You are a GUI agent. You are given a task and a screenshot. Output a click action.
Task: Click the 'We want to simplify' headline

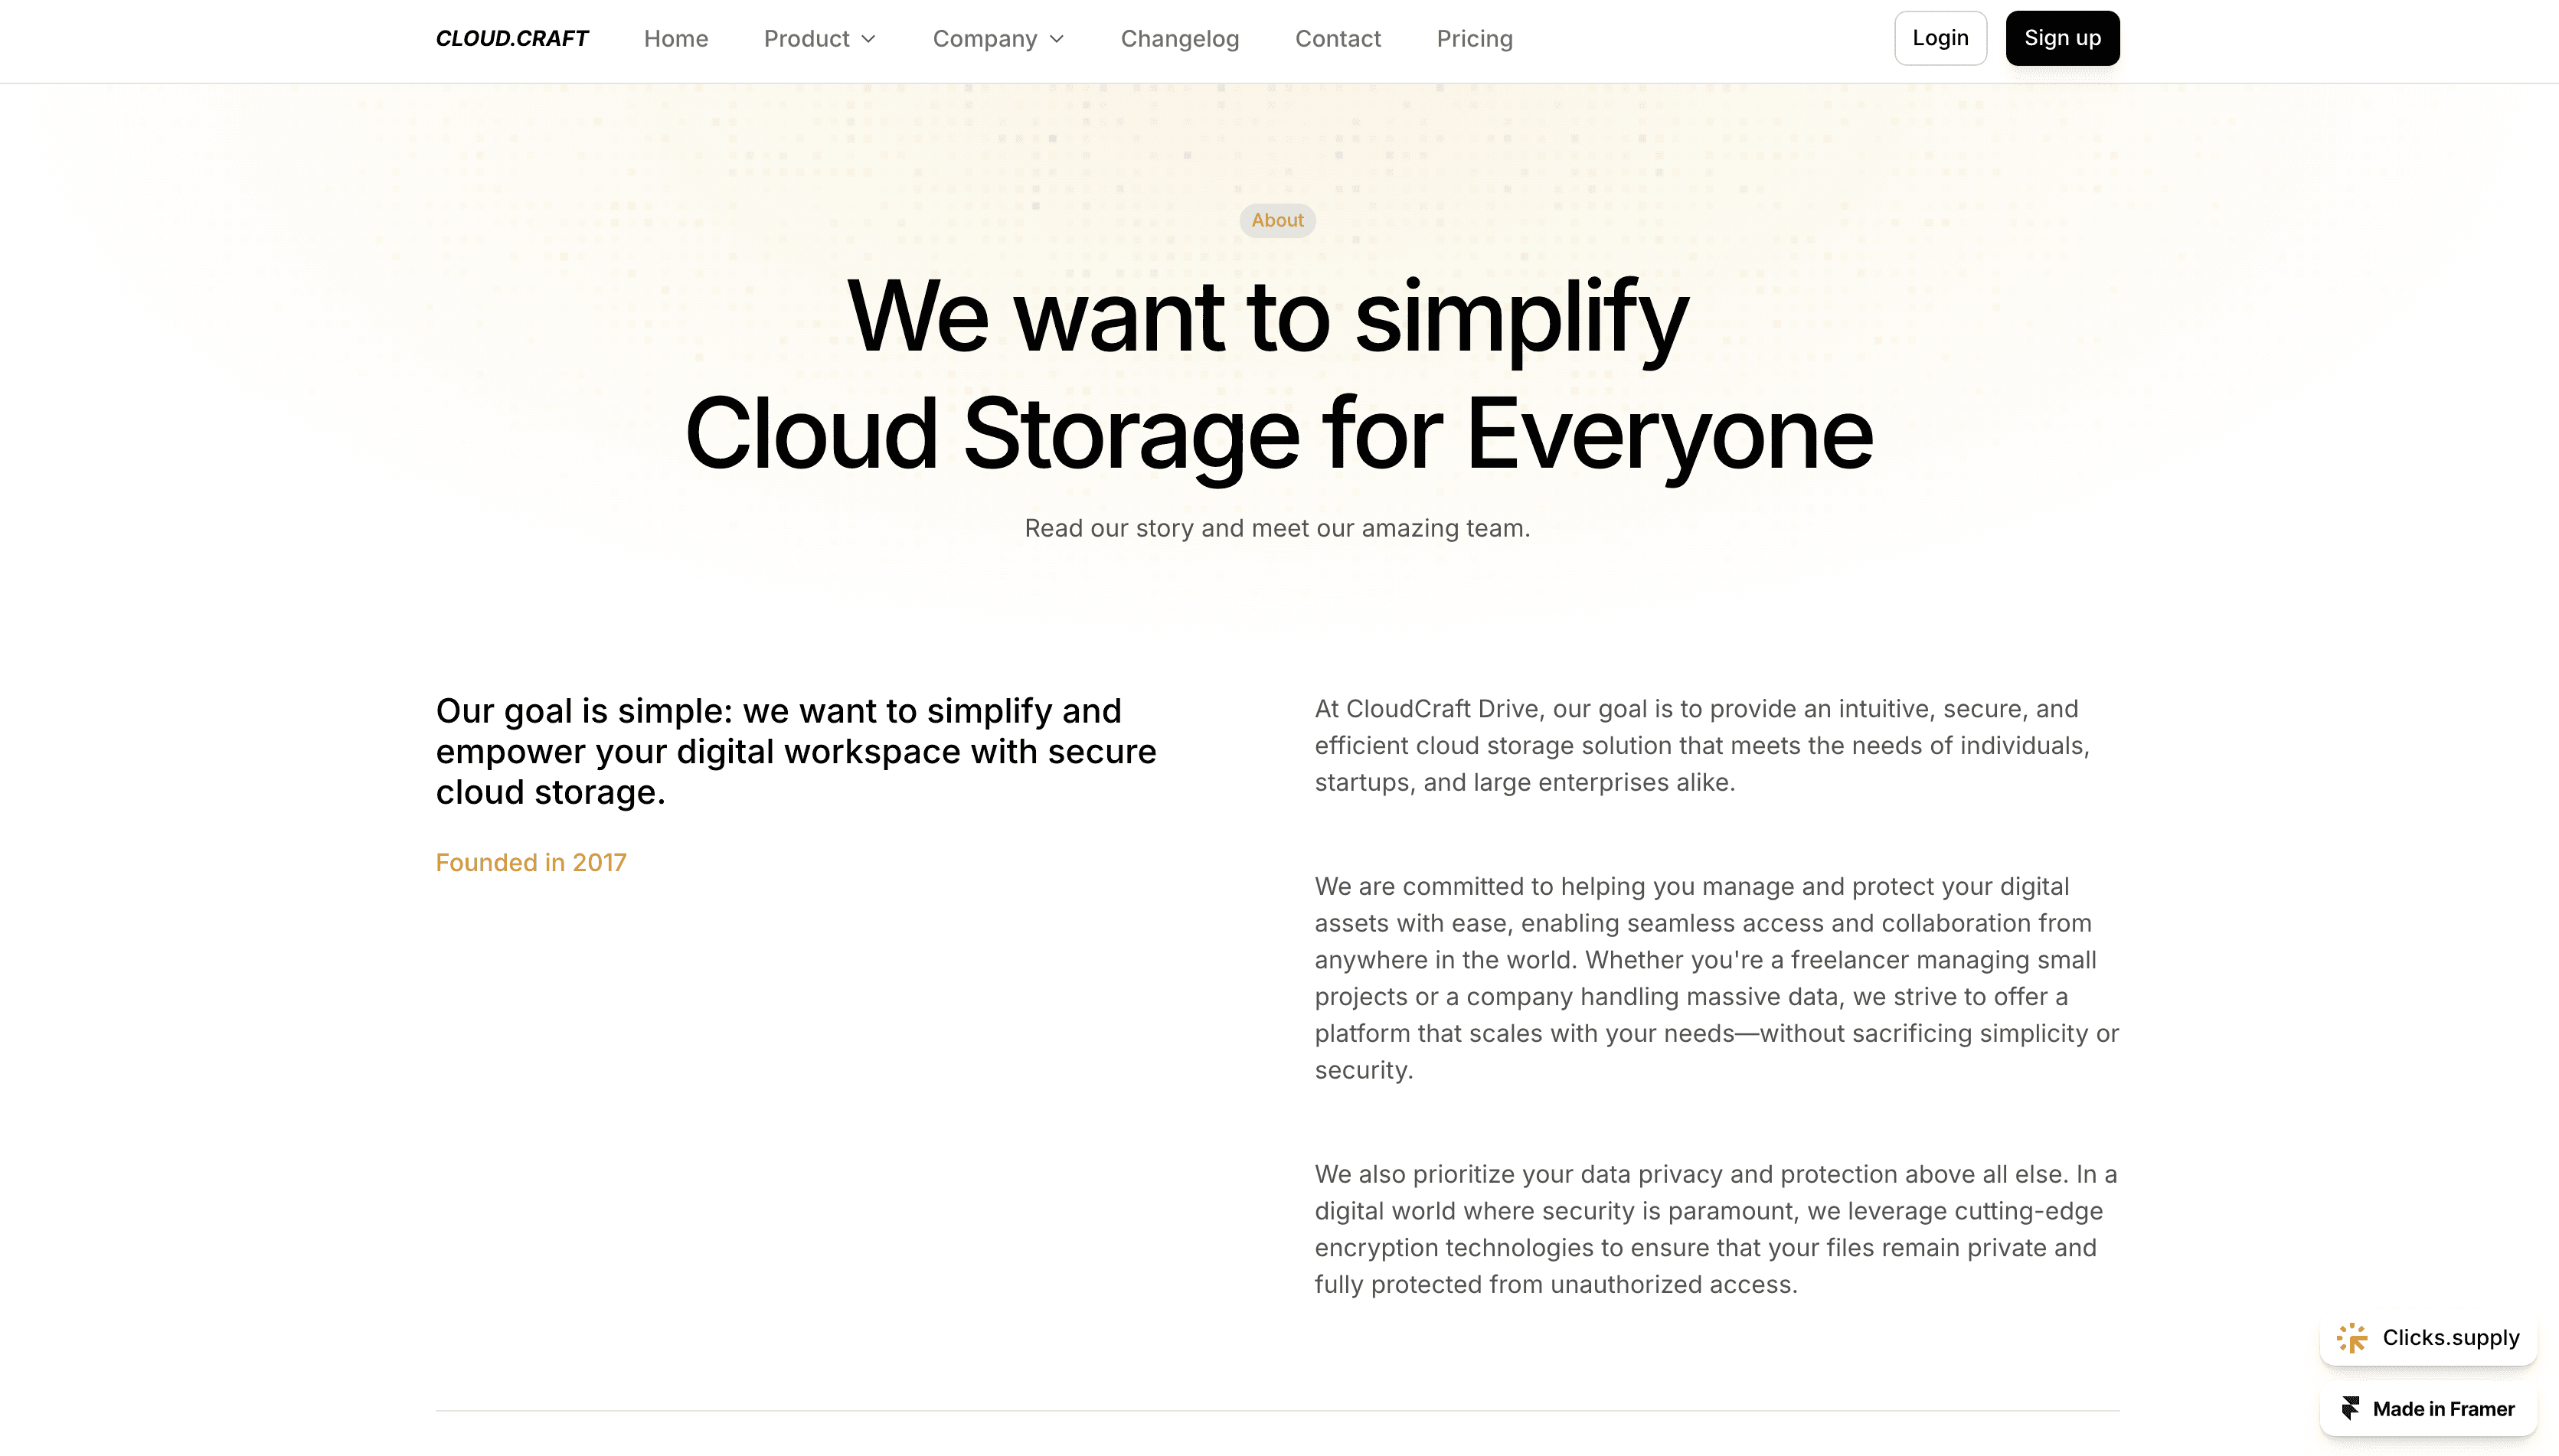pos(1267,316)
